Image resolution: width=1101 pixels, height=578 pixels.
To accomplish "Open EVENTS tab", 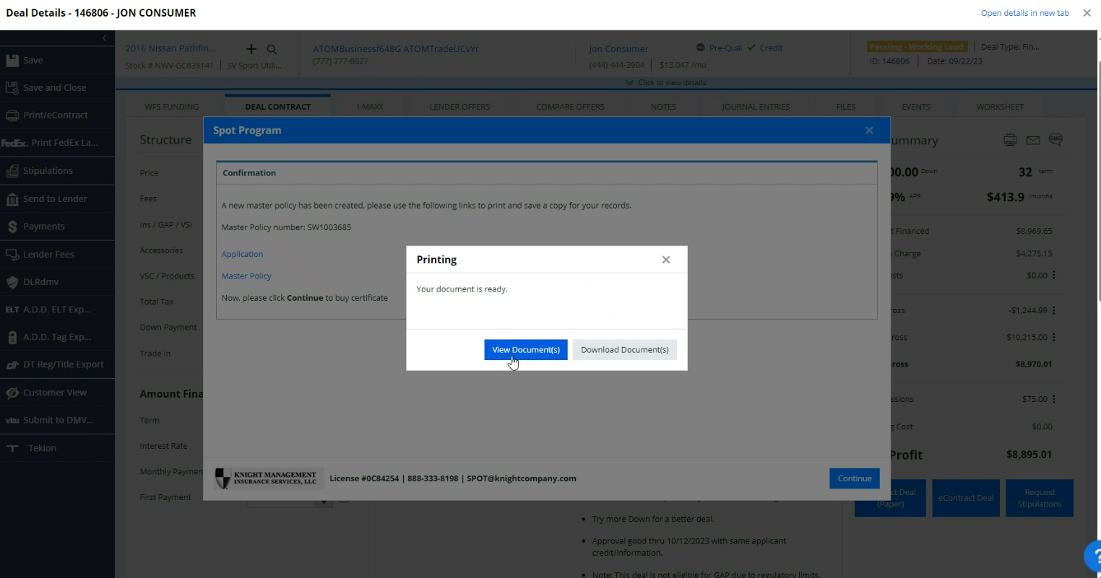I will pos(916,107).
